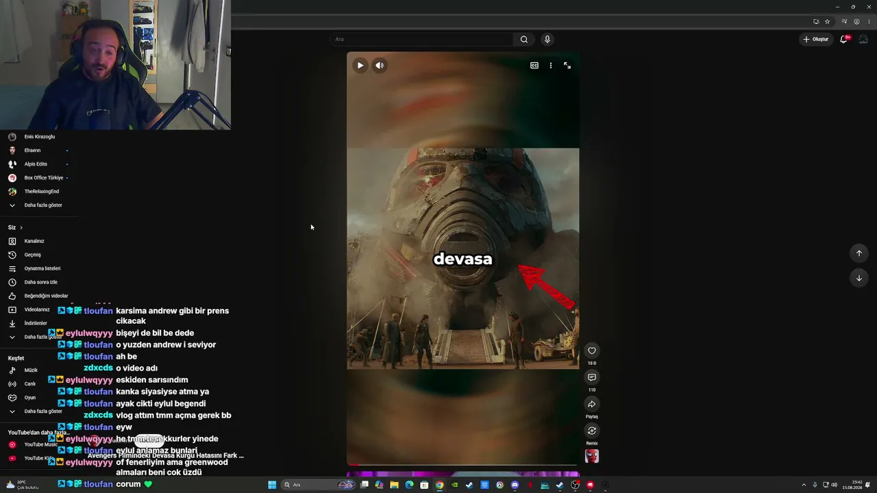Mute the Shorts video volume

tap(380, 66)
